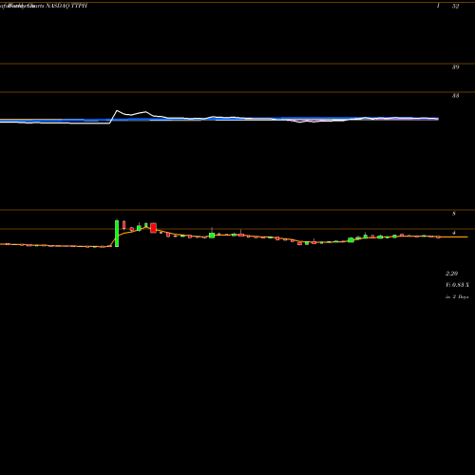Click the 'V: 0.83 X' volume text
The image size is (475, 475).
point(457,285)
